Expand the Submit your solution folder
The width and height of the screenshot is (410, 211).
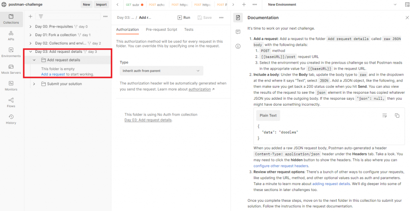click(34, 84)
